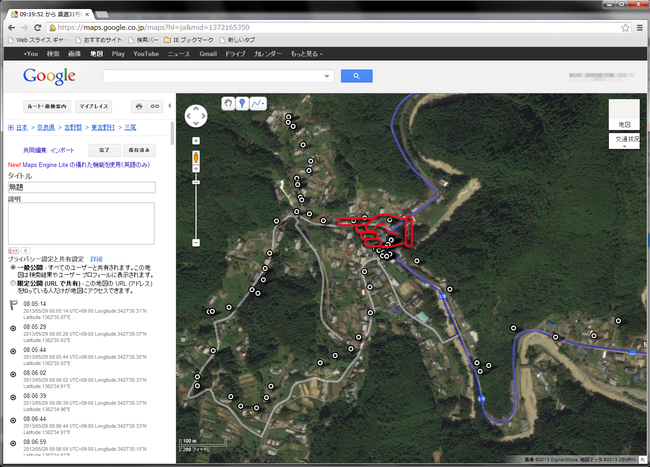Pan the map left with the compass arrow
Screen dimensions: 650x467
(189, 116)
